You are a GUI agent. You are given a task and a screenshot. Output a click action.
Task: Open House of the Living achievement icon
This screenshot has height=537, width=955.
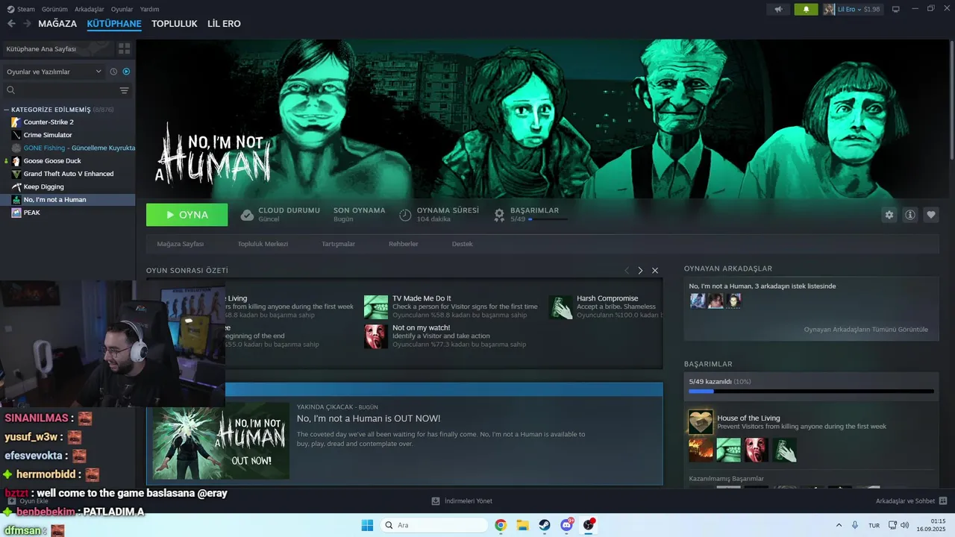click(x=701, y=422)
